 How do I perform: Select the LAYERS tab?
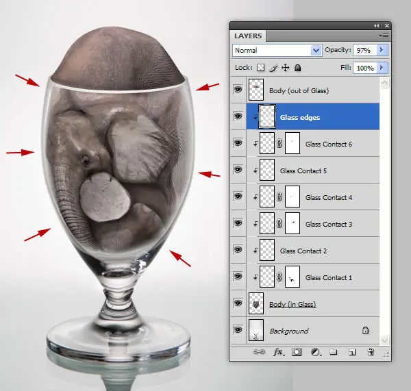click(x=248, y=36)
